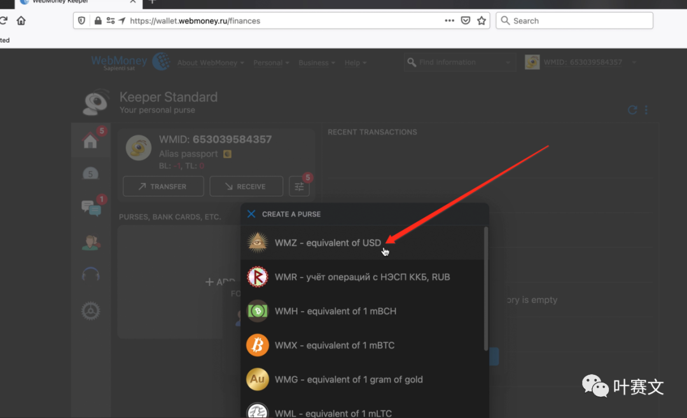Bookmark page with browser star icon
The width and height of the screenshot is (687, 418).
point(482,21)
